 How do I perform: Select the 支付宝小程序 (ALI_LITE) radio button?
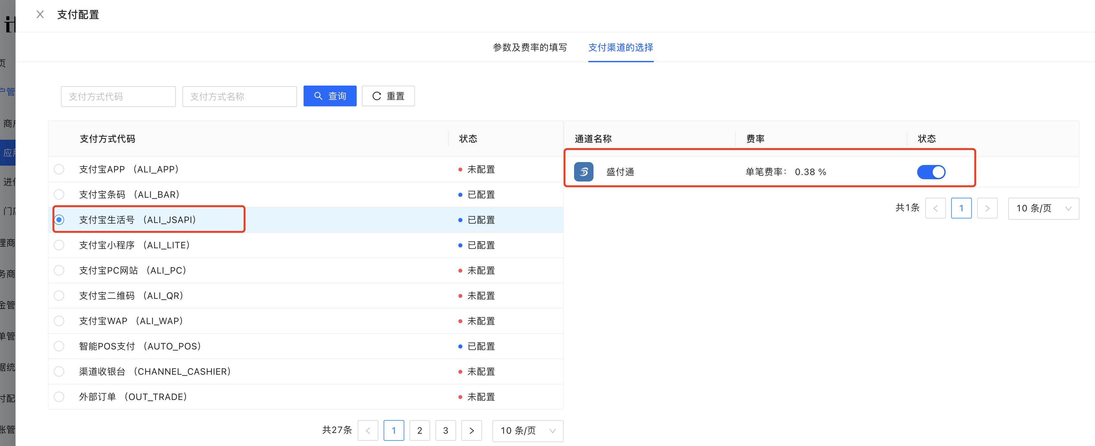point(59,245)
